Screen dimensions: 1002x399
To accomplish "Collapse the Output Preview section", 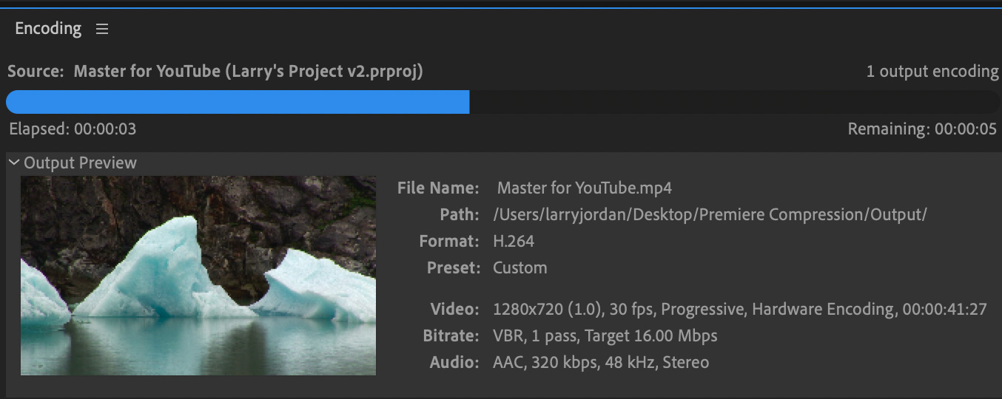I will tap(14, 163).
